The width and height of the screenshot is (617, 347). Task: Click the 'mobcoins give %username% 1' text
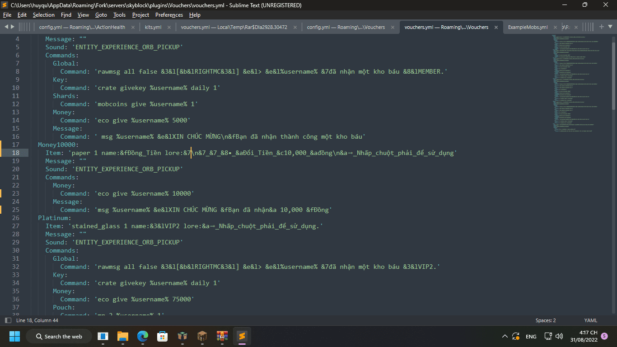pyautogui.click(x=146, y=104)
